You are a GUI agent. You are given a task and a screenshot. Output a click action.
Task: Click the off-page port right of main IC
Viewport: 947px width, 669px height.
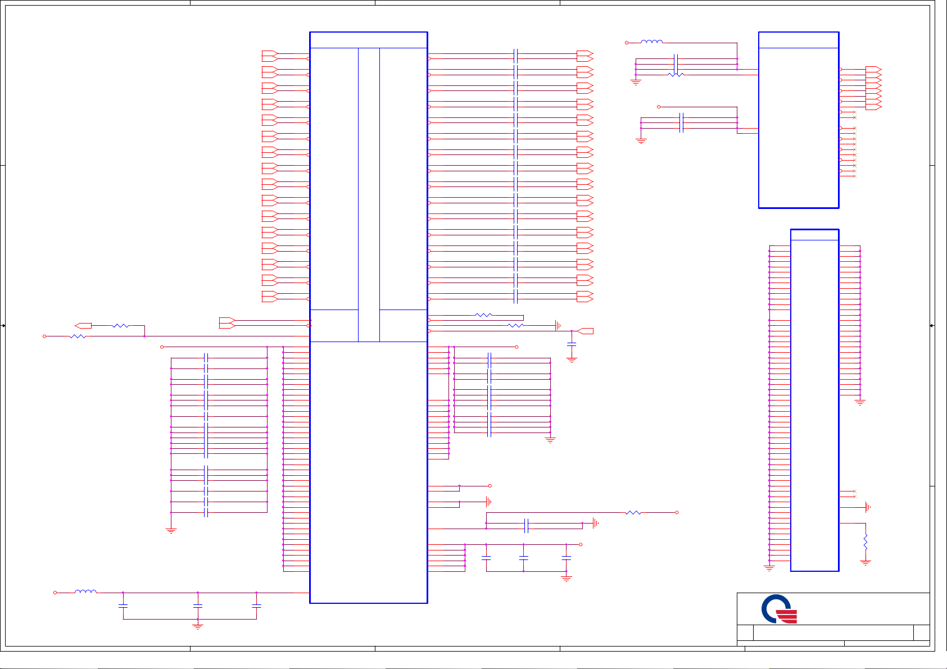(x=585, y=331)
